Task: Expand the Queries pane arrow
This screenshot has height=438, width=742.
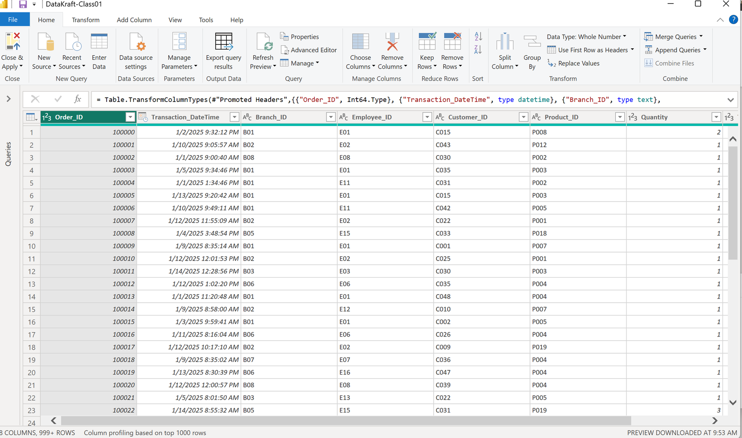Action: (8, 99)
